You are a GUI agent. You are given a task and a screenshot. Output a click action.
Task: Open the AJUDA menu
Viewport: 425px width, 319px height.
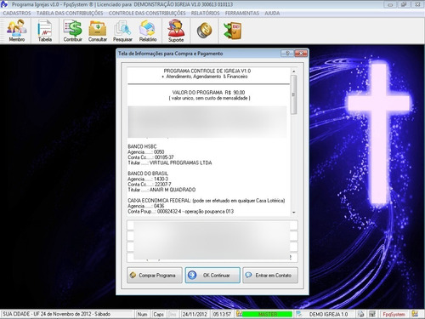click(x=272, y=13)
